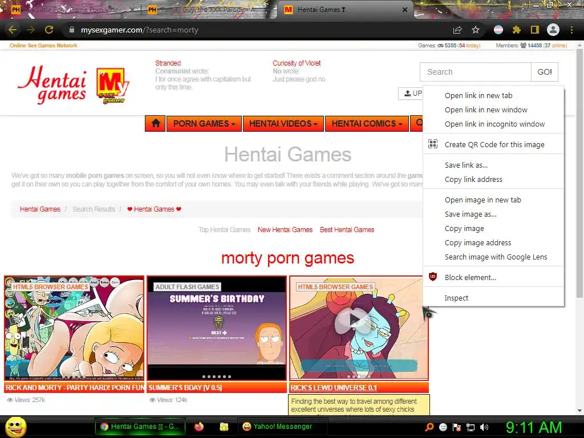This screenshot has height=438, width=584.
Task: Open the striped round extension icon
Action: 498,30
